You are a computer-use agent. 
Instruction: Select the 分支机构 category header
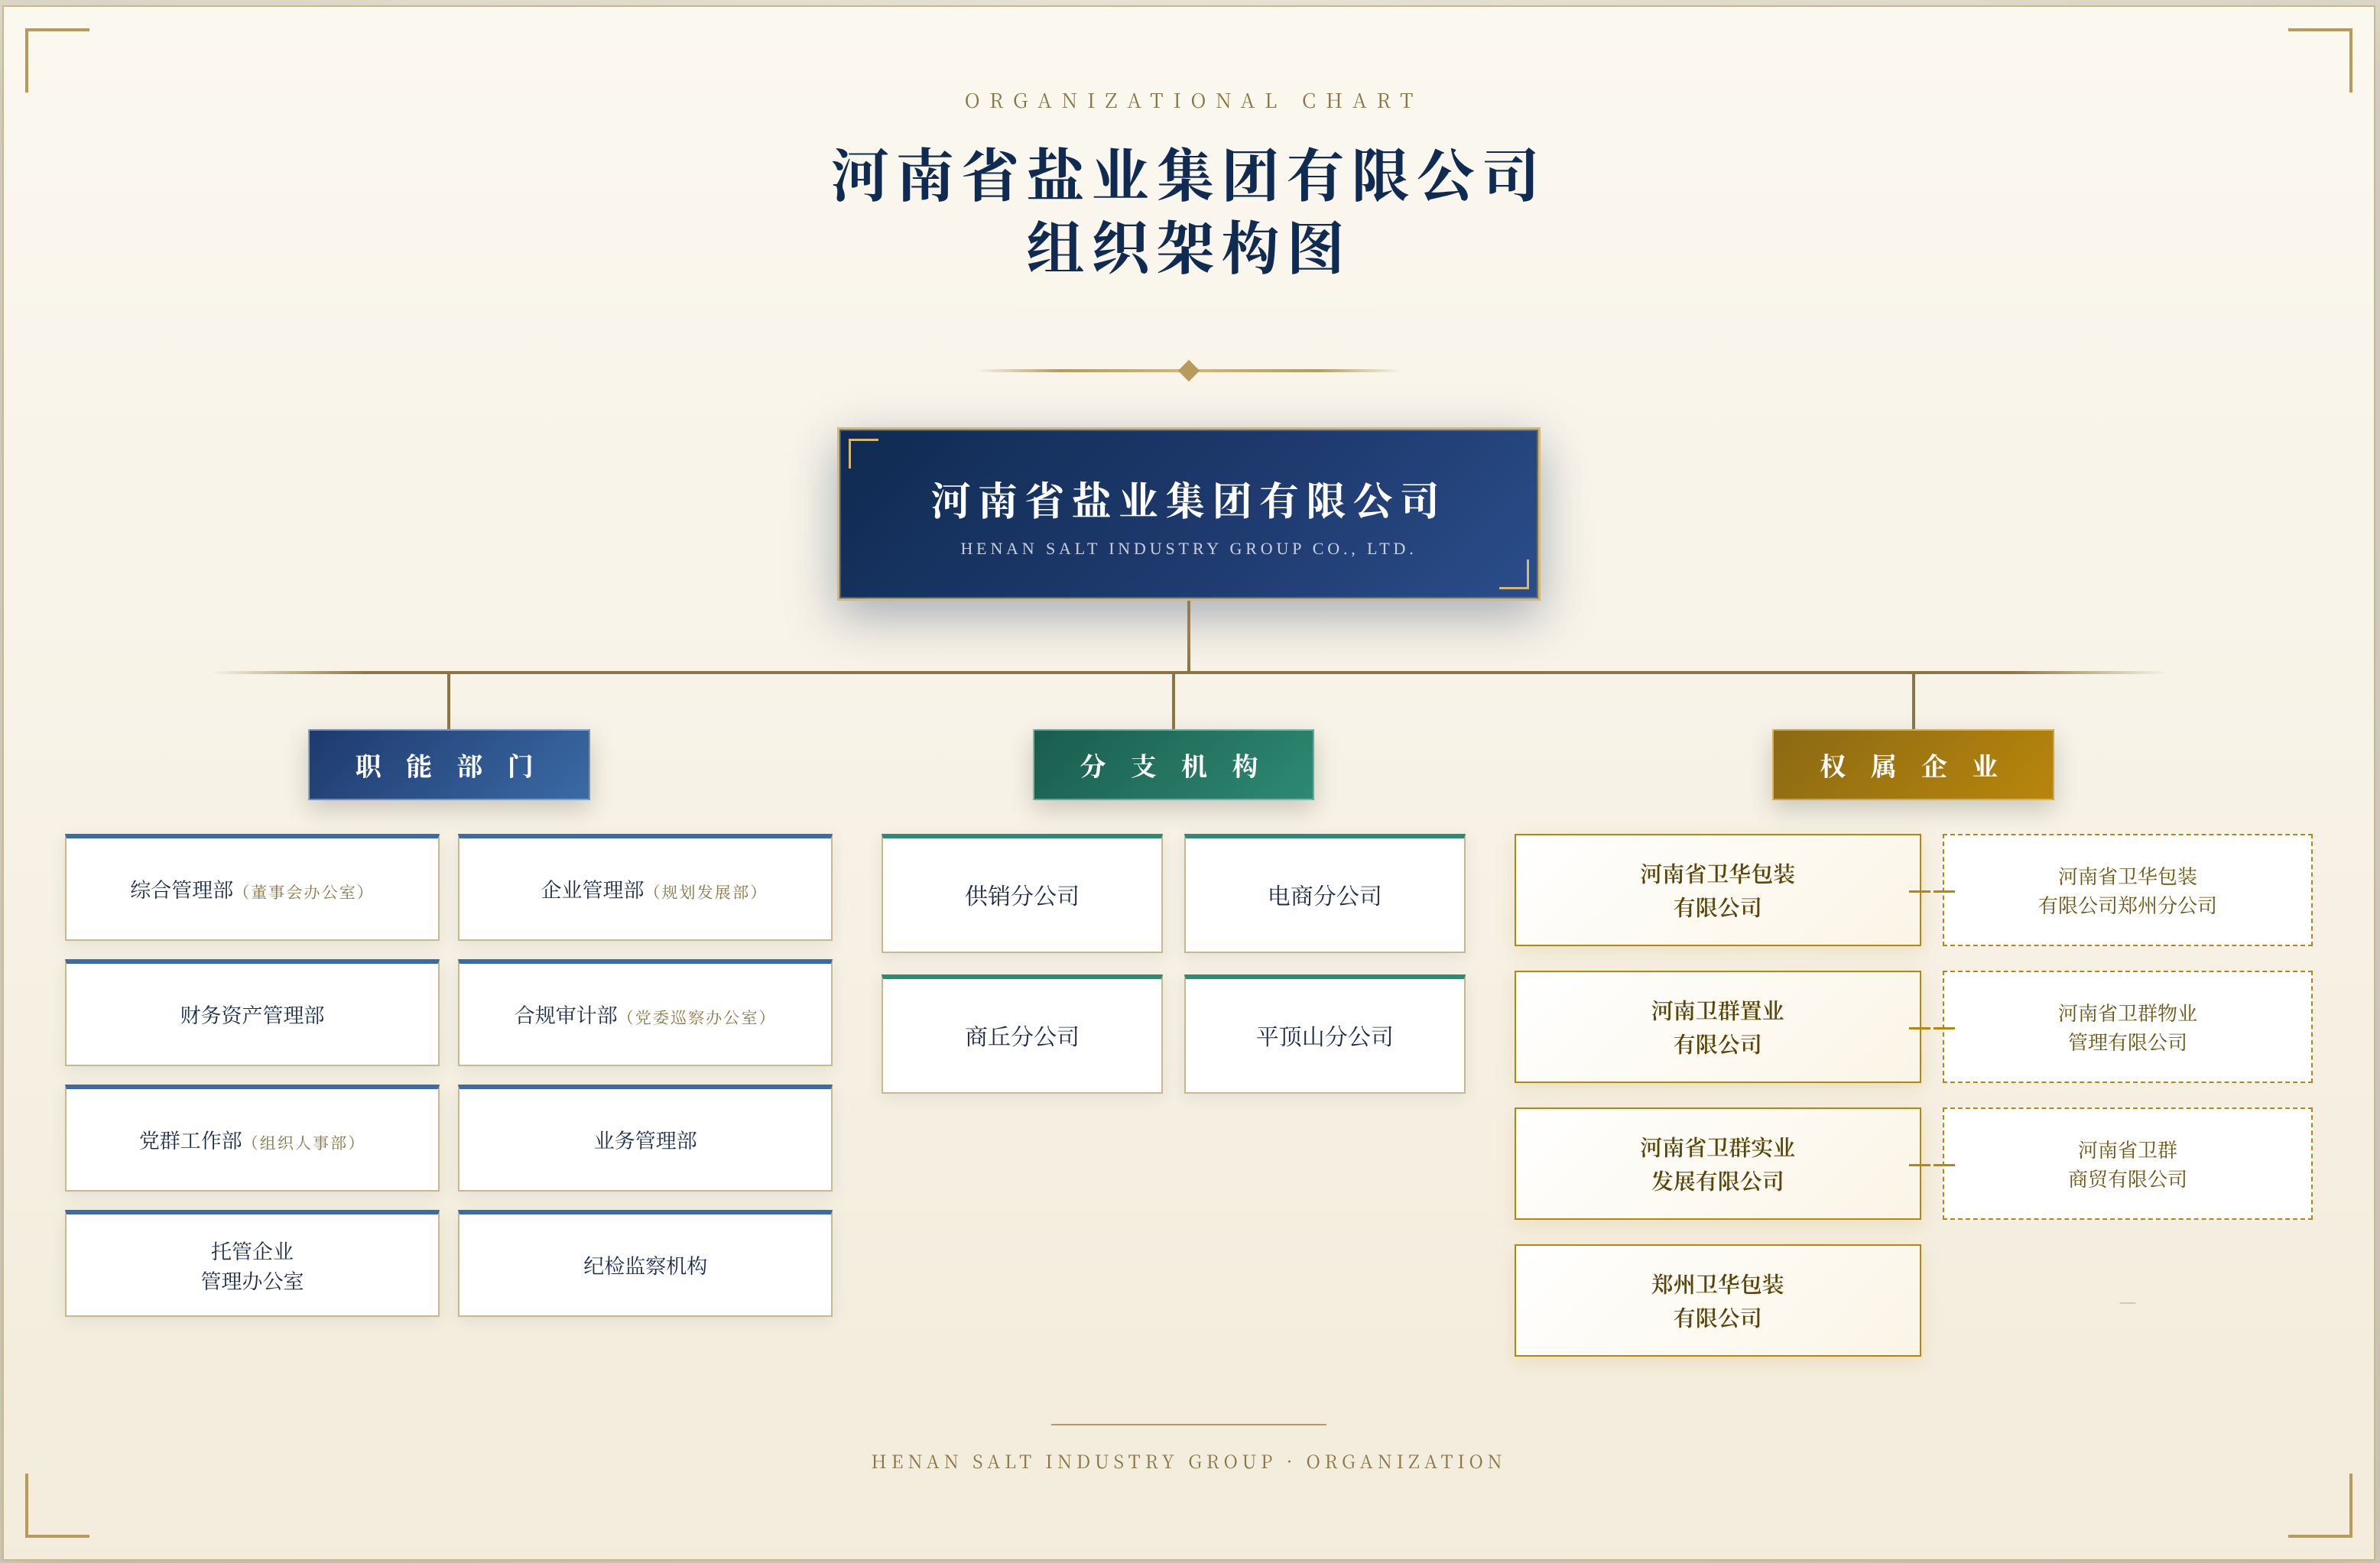point(1173,765)
